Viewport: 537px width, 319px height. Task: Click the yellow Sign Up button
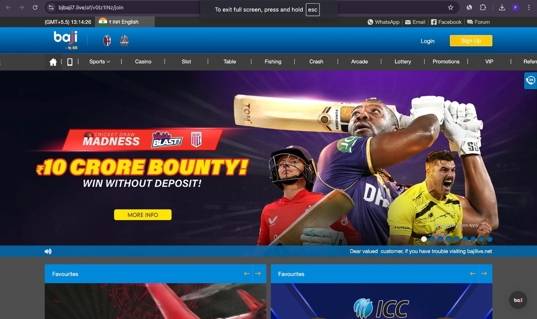(471, 41)
